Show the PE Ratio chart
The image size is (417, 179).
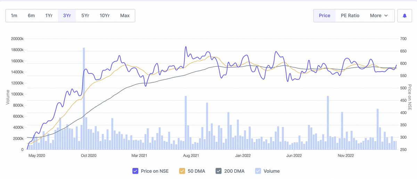[x=350, y=16]
